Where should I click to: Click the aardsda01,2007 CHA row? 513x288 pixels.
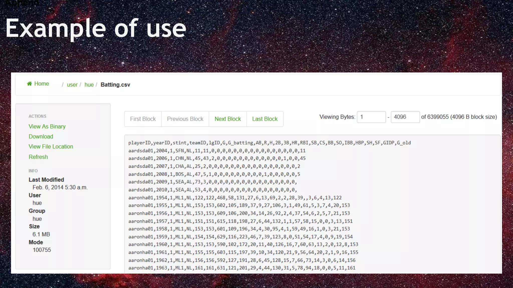click(x=214, y=166)
